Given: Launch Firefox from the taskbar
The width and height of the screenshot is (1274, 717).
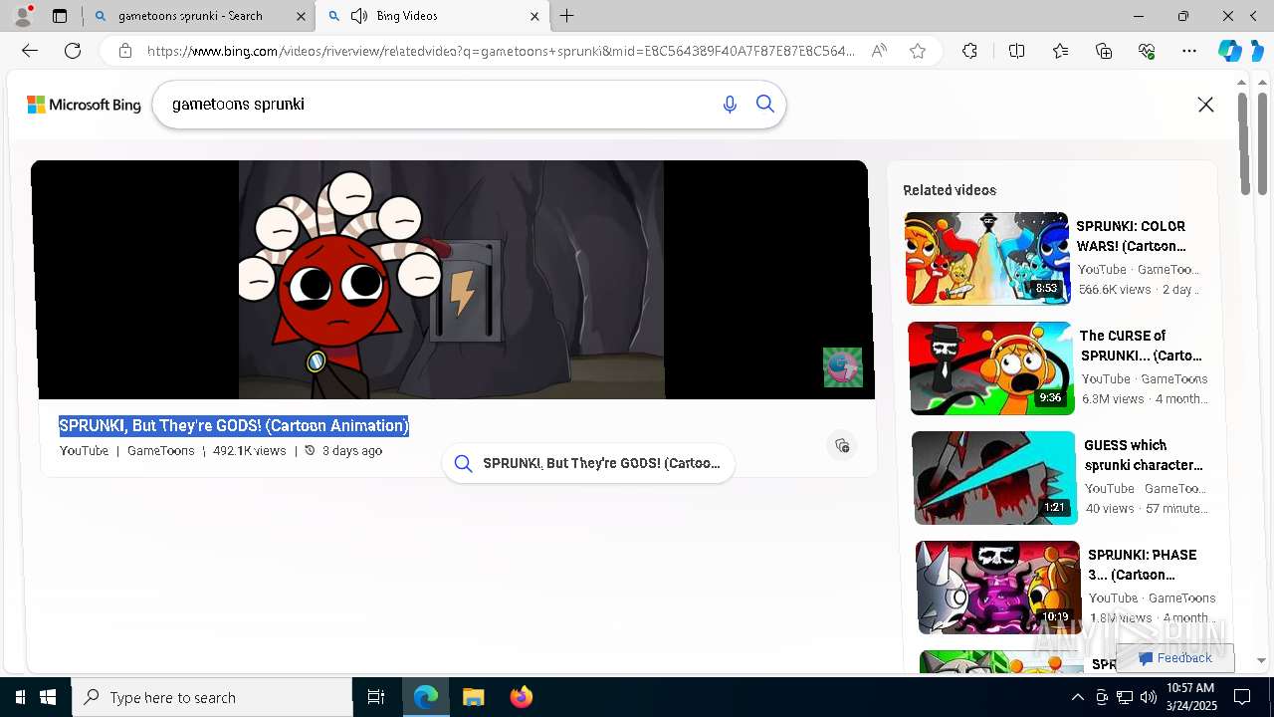Looking at the screenshot, I should 521,697.
